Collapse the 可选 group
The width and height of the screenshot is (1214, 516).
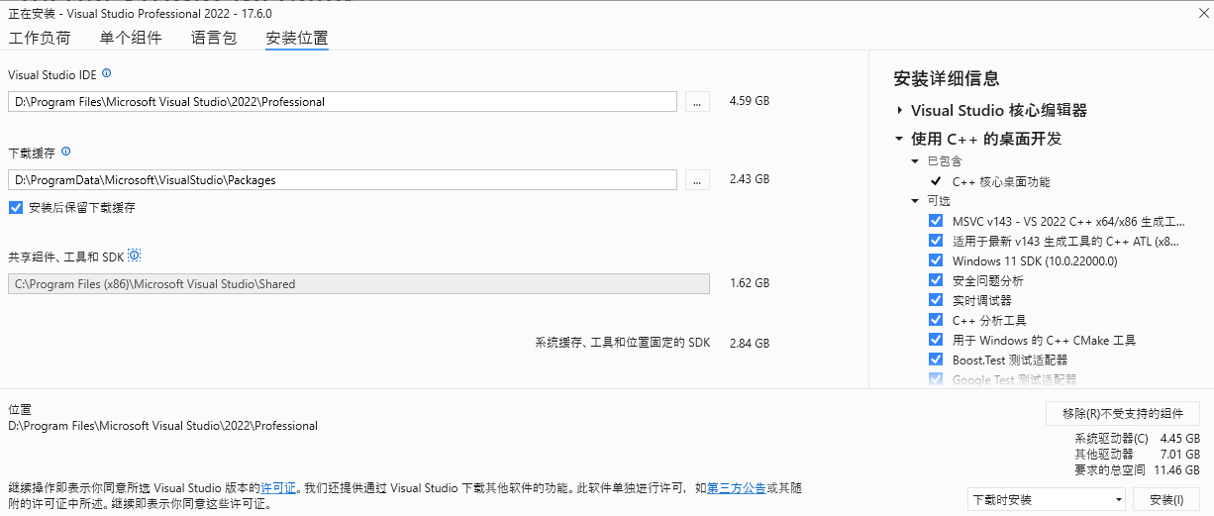coord(915,201)
